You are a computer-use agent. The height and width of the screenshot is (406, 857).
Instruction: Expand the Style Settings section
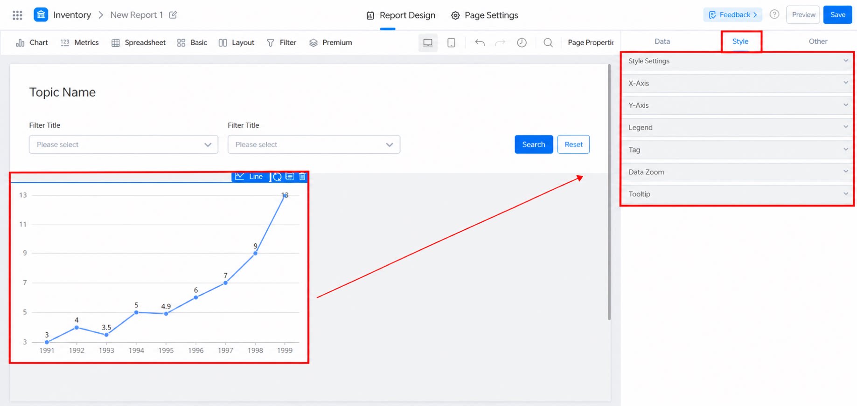738,61
